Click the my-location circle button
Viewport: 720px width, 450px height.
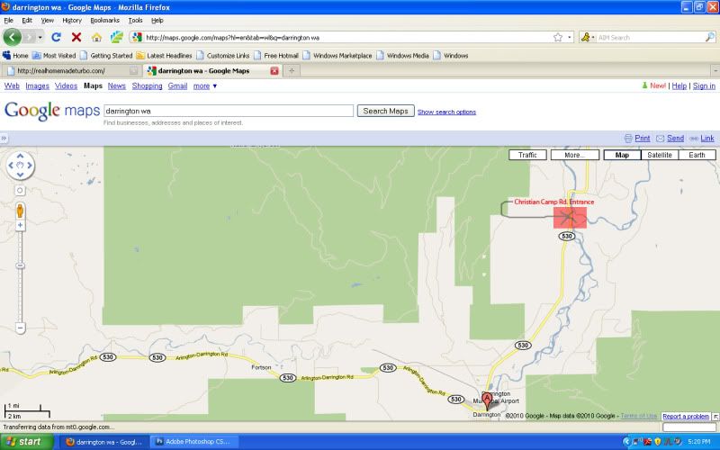[x=20, y=190]
